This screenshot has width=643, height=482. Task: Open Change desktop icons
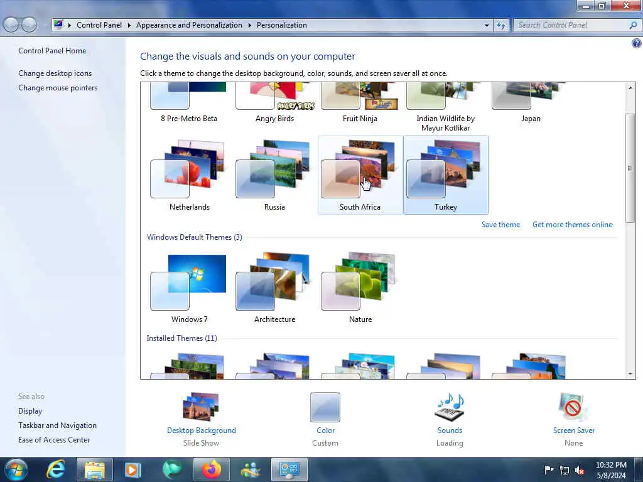(55, 73)
